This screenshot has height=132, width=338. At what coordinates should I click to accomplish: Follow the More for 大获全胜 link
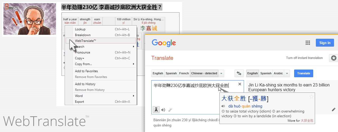click(301, 121)
